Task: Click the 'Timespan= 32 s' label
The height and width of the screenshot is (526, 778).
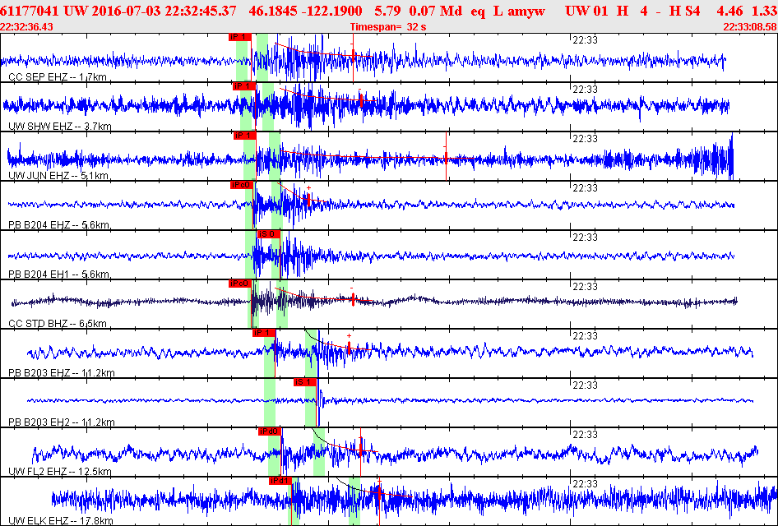Action: 388,27
